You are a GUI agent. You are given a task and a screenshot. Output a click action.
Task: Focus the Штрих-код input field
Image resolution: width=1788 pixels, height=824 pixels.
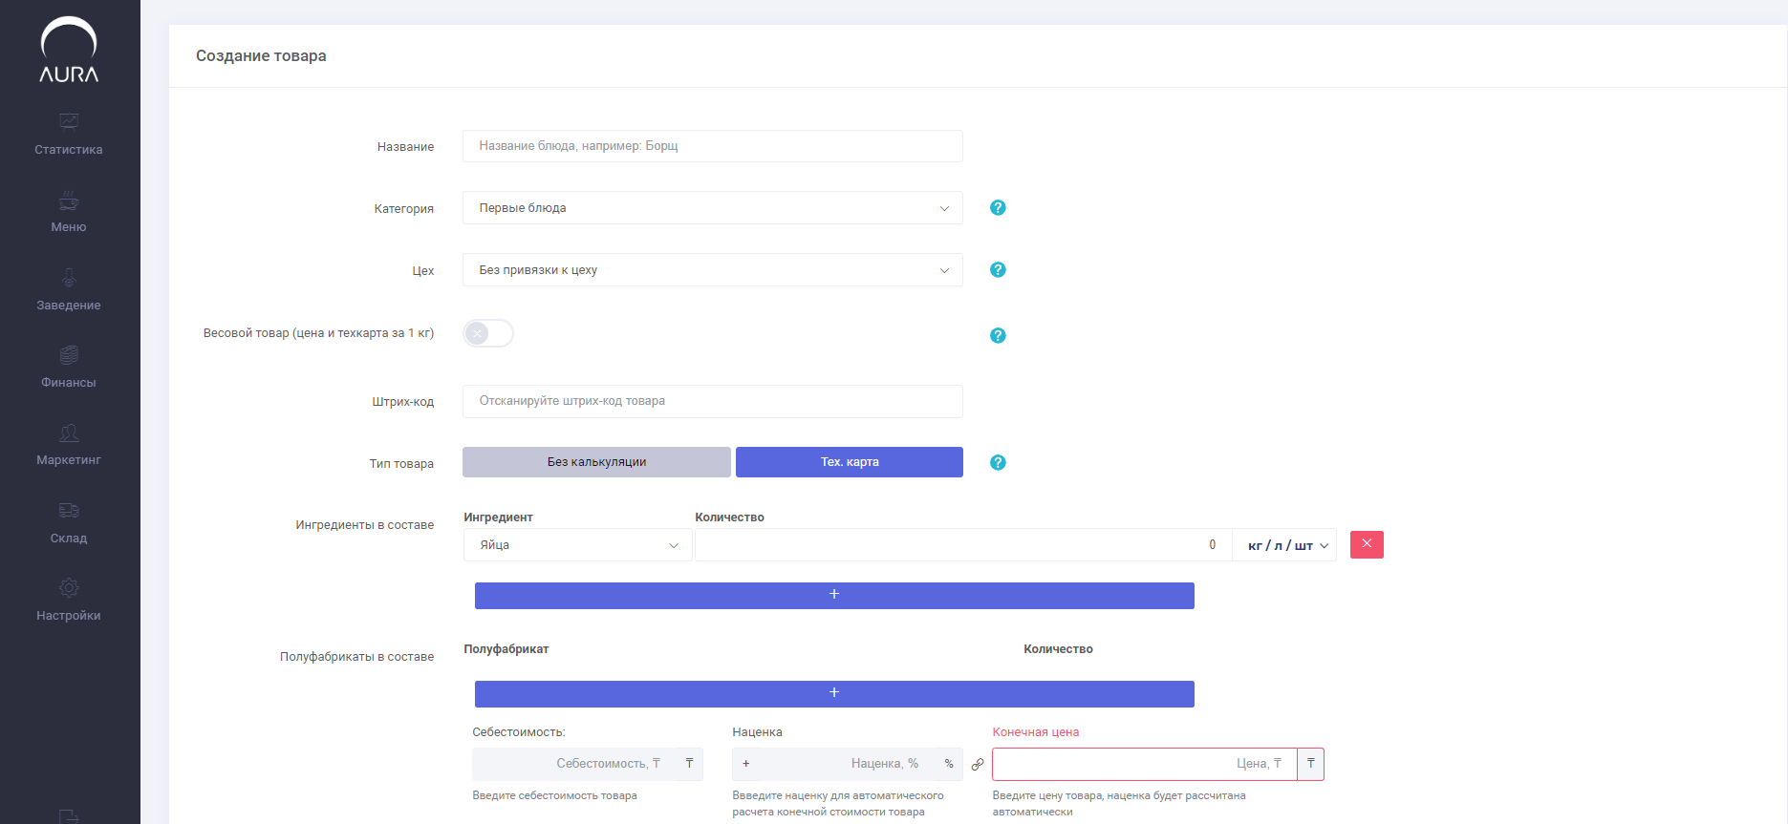pos(713,401)
